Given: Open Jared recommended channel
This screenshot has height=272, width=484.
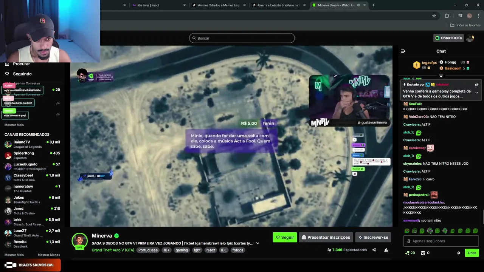Looking at the screenshot, I should (32, 211).
